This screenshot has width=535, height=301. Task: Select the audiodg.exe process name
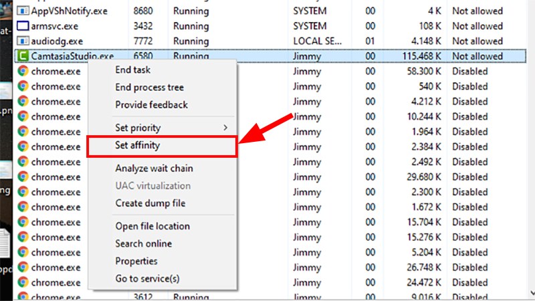coord(57,41)
